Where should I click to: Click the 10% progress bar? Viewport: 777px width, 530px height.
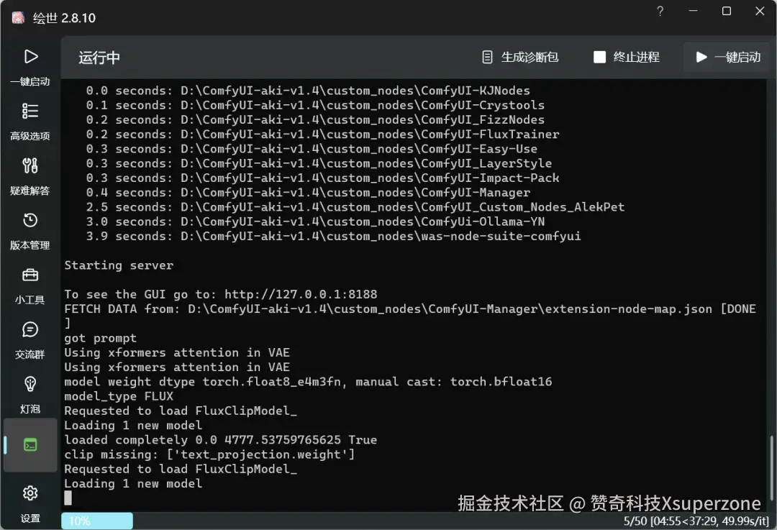point(97,521)
